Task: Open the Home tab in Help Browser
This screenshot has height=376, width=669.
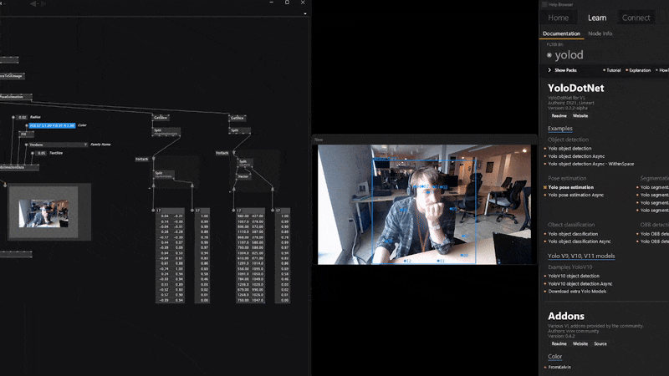Action: coord(558,18)
